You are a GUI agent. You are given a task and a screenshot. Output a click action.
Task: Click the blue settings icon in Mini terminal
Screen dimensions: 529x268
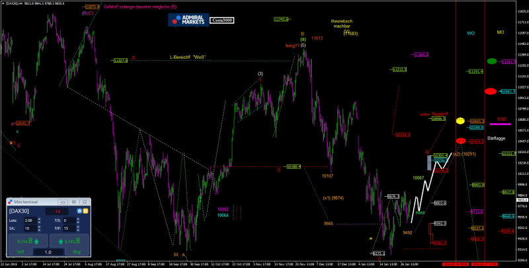[79, 211]
